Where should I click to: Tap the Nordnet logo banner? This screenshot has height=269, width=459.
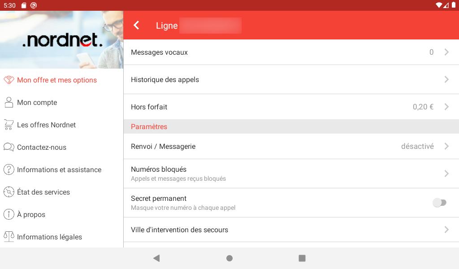(x=62, y=40)
